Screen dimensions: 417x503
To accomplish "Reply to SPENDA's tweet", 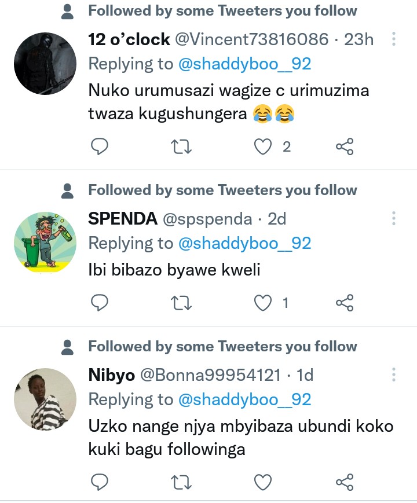I will (x=100, y=302).
